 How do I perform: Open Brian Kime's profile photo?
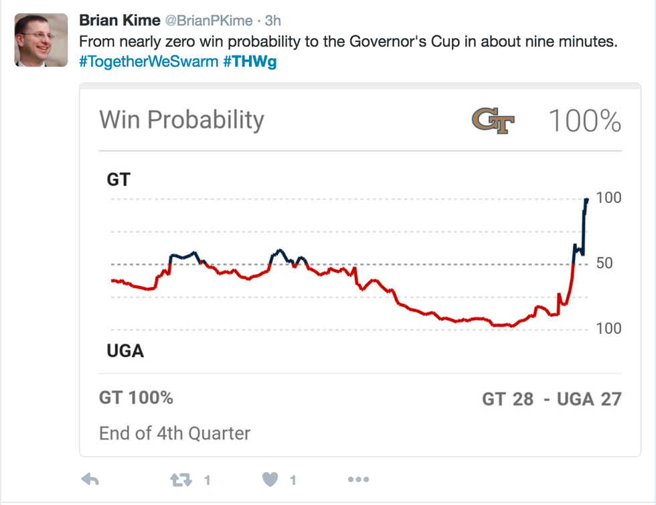point(41,40)
